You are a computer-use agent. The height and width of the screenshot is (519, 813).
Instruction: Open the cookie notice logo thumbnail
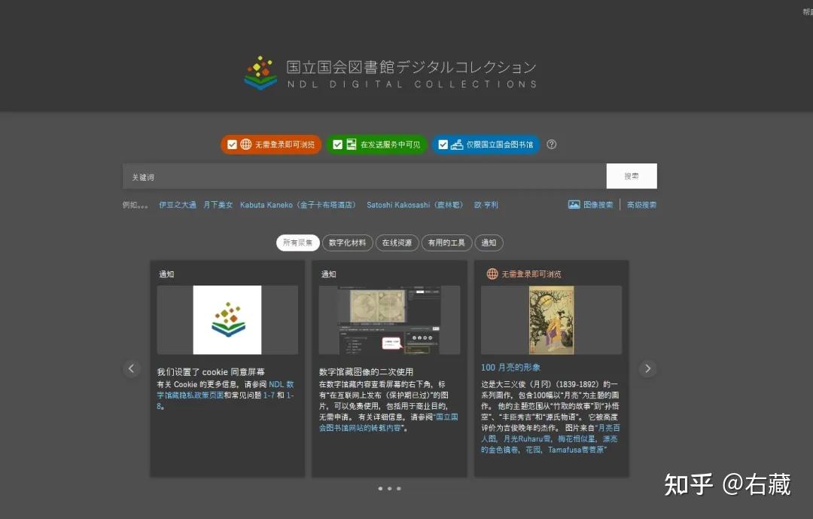227,319
